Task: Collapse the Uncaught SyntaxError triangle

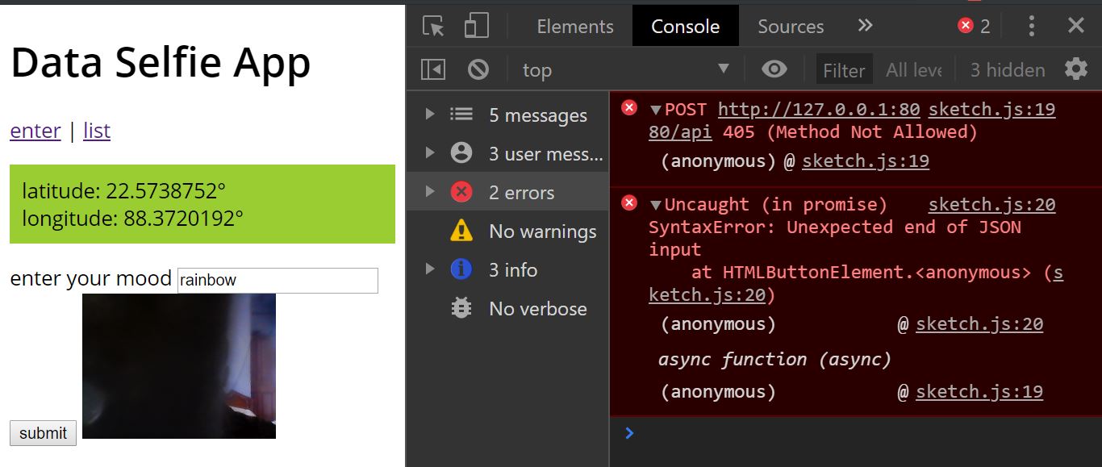Action: pos(656,205)
